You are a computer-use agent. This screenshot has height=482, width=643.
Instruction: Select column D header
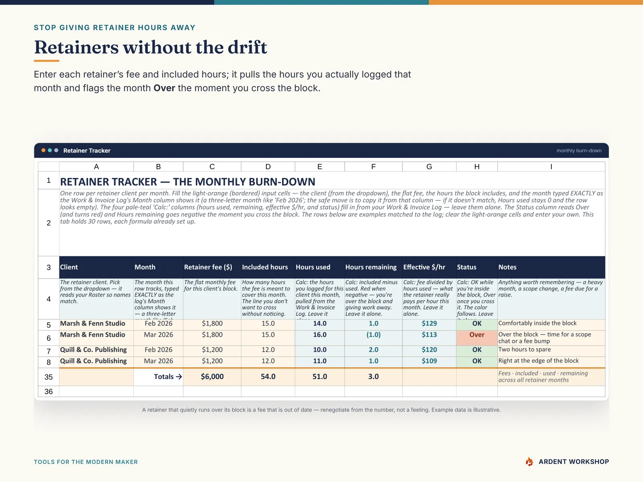pos(268,167)
